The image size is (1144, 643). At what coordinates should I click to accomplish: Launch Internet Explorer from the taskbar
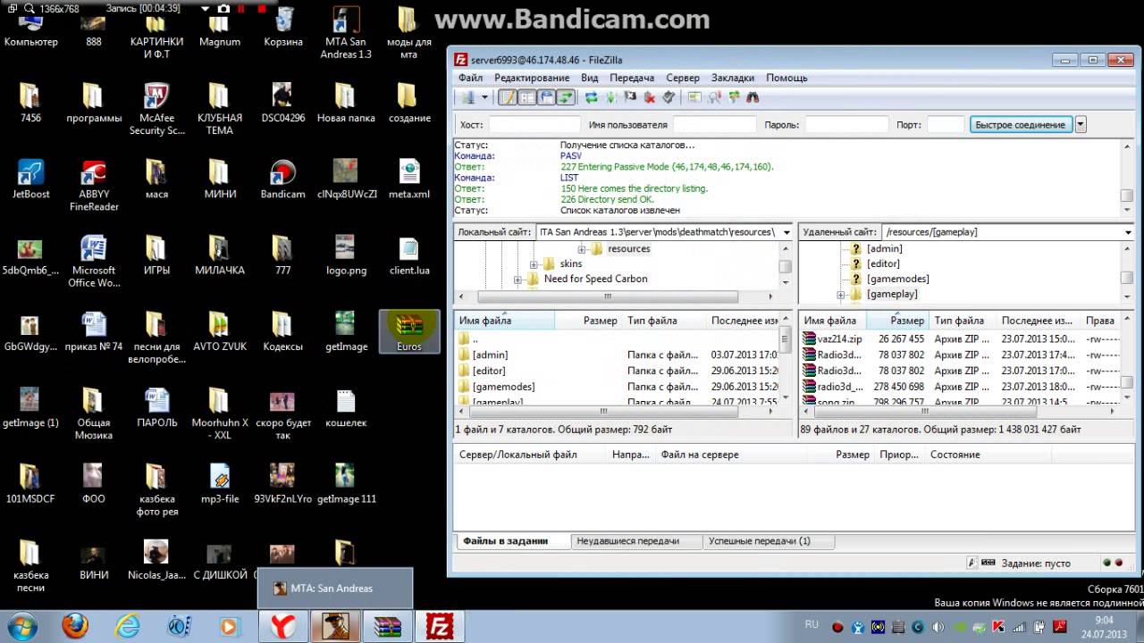pos(127,626)
